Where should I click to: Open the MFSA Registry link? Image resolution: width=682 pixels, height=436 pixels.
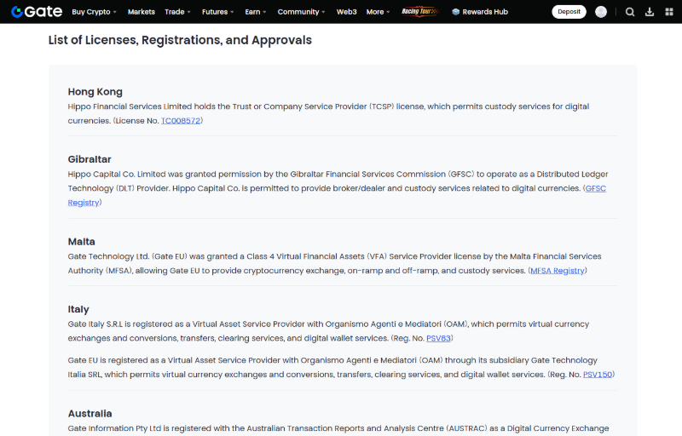558,271
